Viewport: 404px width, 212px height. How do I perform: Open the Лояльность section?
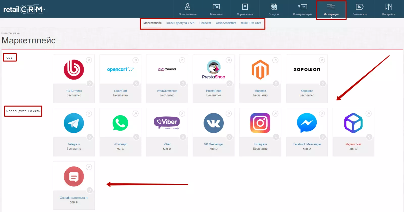click(360, 9)
